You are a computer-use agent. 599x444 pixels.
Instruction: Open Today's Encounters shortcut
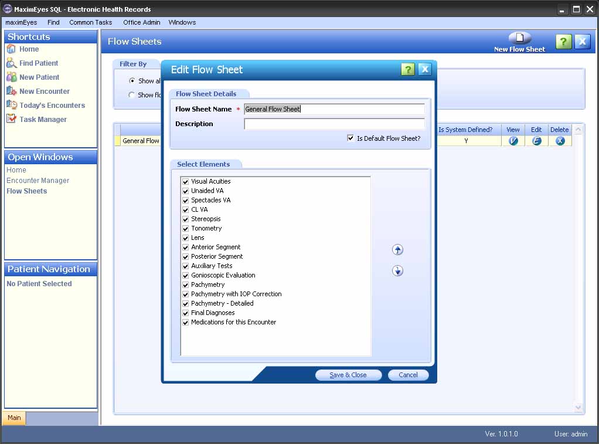tap(46, 105)
